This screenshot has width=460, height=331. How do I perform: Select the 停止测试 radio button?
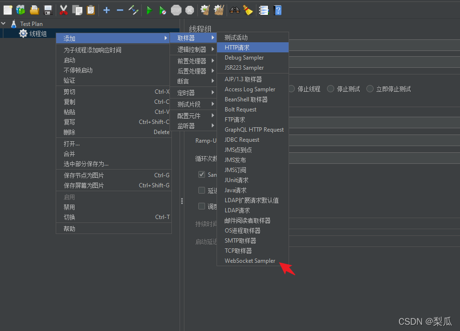[x=330, y=88]
